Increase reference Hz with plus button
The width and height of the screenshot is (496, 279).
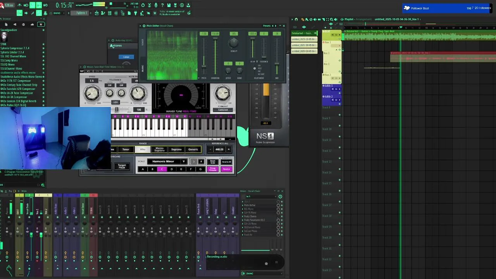(x=229, y=150)
